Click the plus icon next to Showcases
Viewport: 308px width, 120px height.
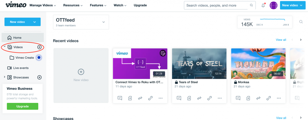[x=39, y=77]
